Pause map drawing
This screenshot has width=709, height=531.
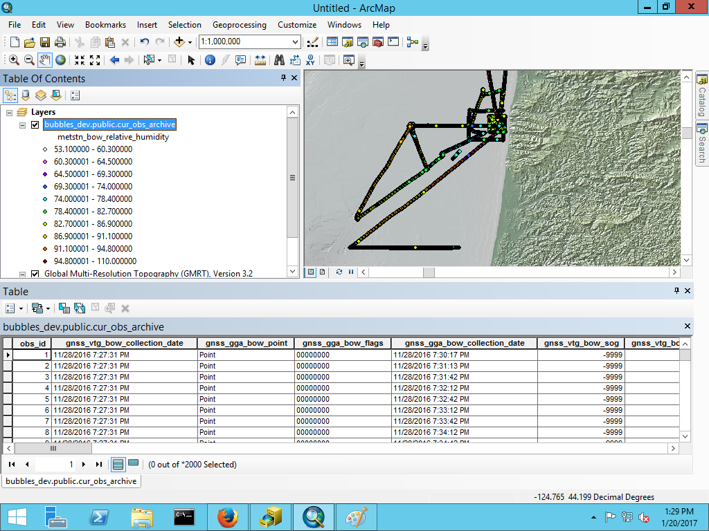351,272
